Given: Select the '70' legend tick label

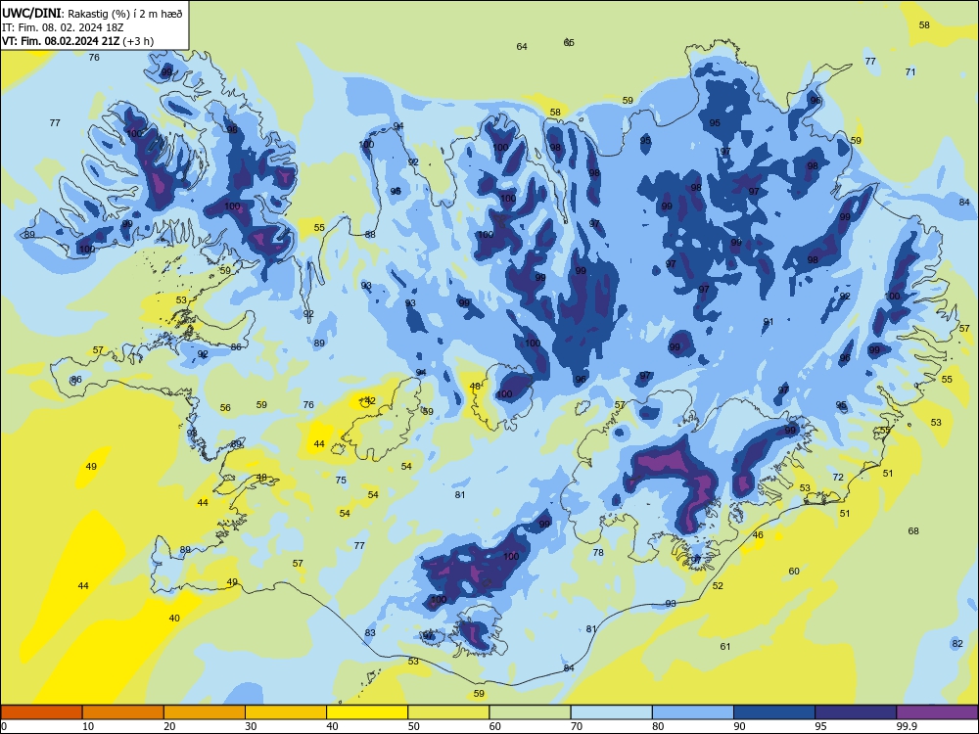Looking at the screenshot, I should tap(577, 726).
